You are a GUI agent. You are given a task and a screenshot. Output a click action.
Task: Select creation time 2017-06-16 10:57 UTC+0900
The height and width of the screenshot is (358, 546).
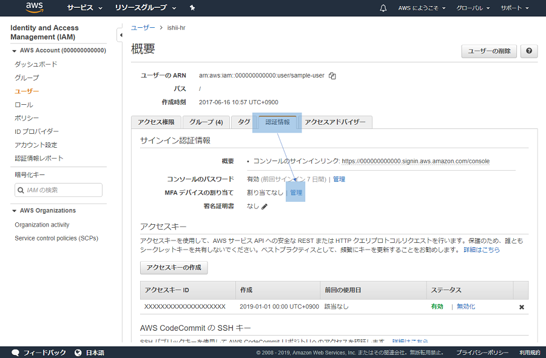pyautogui.click(x=238, y=102)
